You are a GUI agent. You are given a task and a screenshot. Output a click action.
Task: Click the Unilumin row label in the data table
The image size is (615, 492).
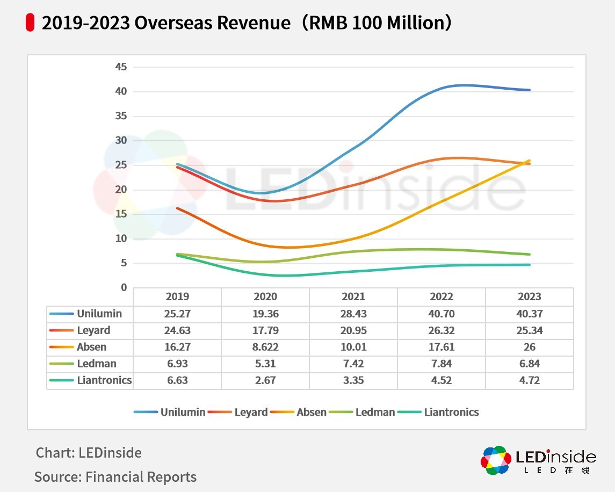click(99, 314)
